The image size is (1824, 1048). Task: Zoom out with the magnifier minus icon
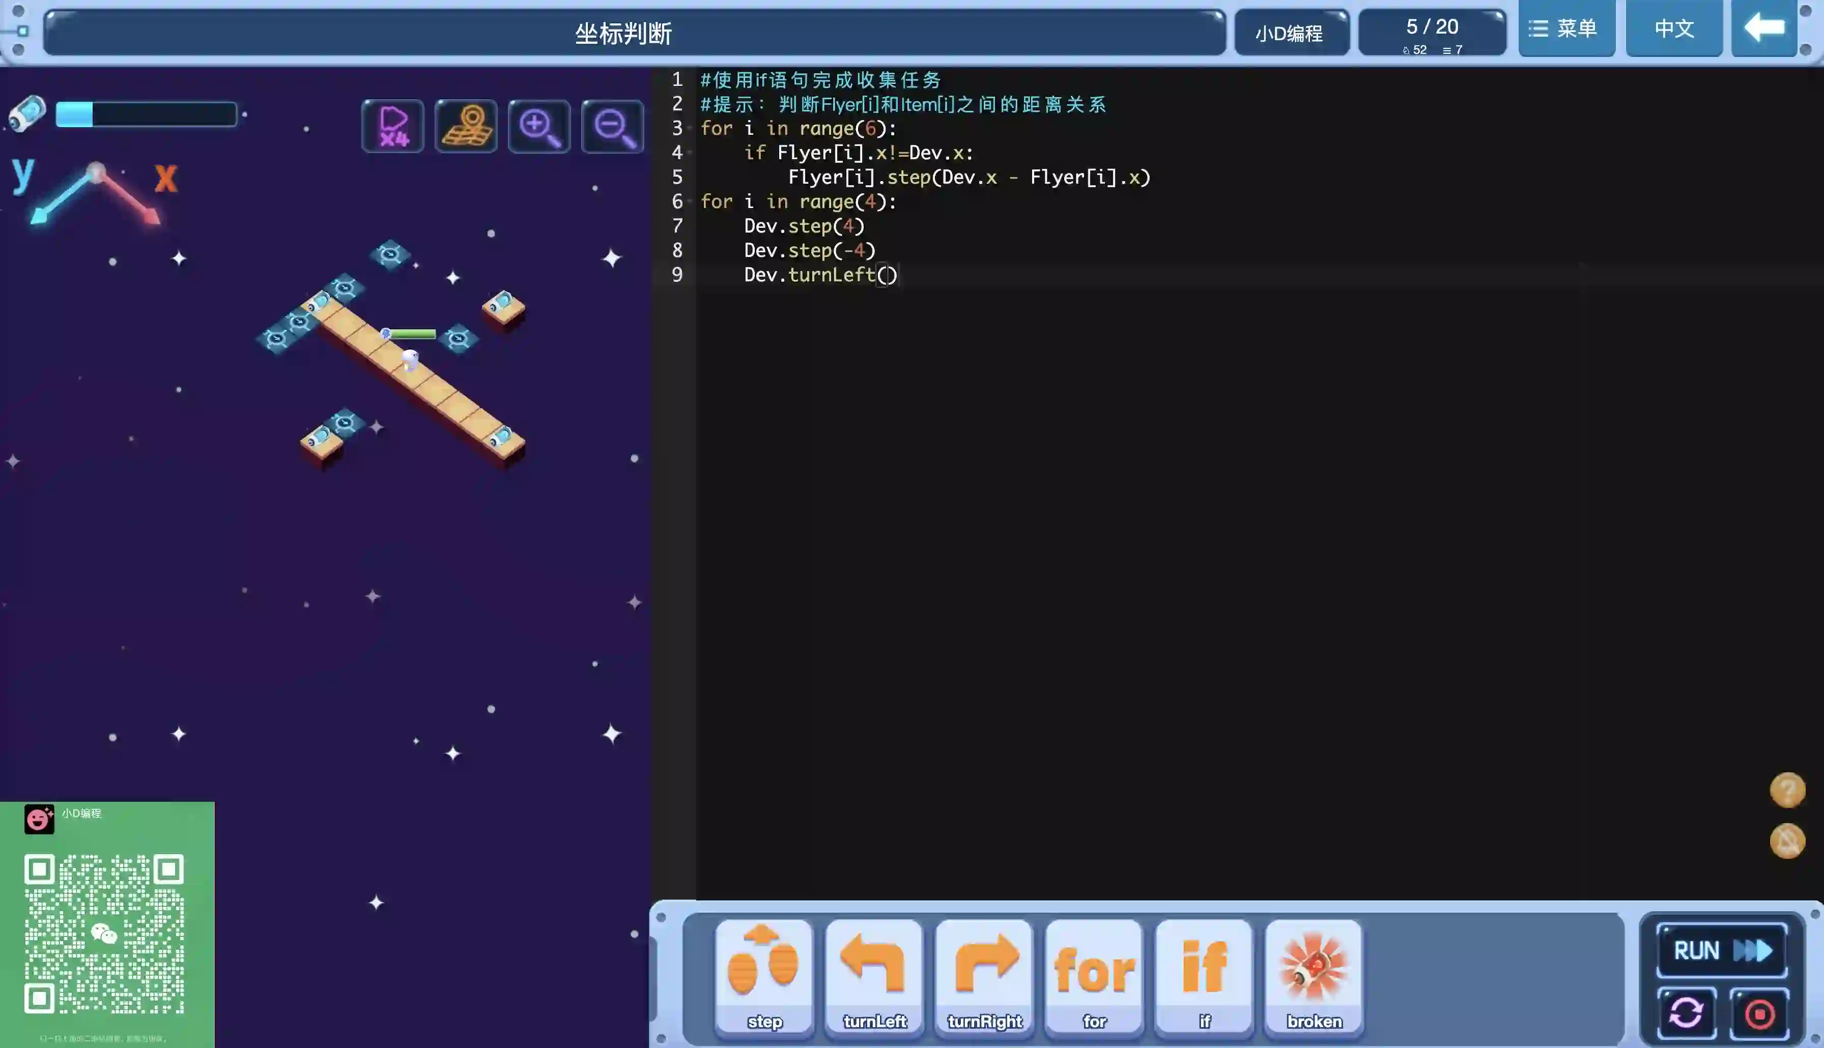coord(613,127)
